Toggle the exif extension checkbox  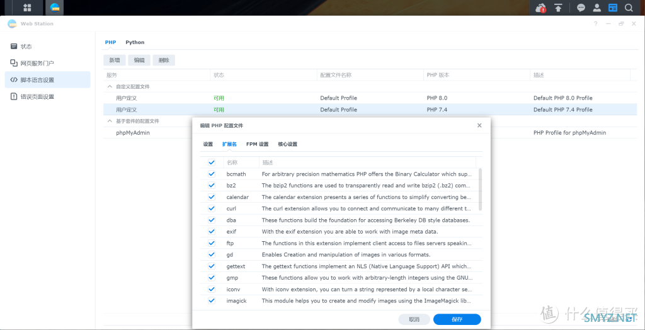212,232
